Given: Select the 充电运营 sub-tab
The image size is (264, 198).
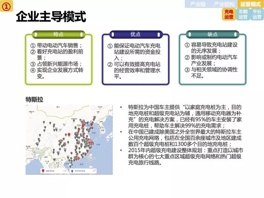Looking at the screenshot, I should pyautogui.click(x=229, y=14).
